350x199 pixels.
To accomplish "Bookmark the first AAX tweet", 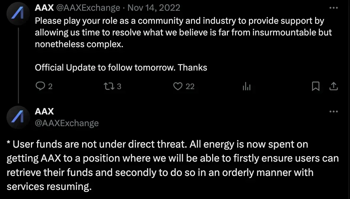I will (x=316, y=86).
